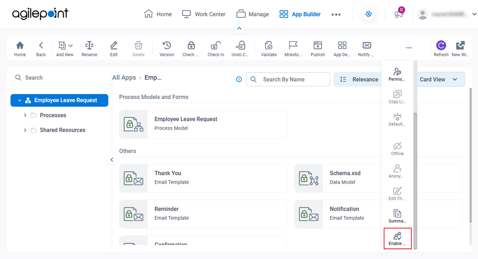Click the Rename toolbar icon
The image size is (478, 259).
point(89,49)
